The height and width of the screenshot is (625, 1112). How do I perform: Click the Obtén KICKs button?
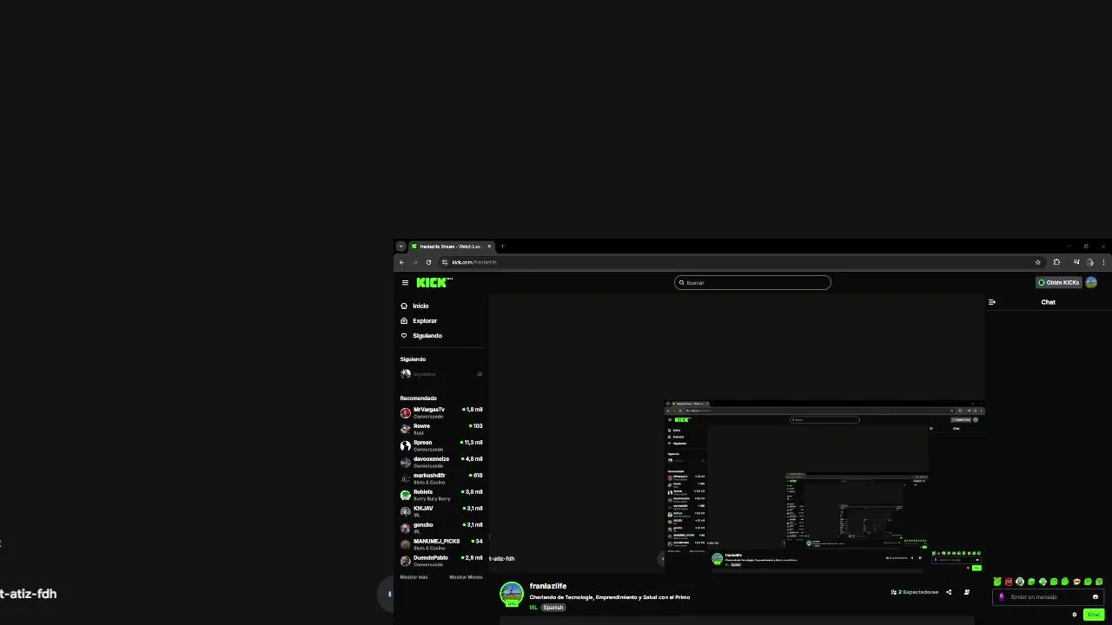(x=1058, y=282)
